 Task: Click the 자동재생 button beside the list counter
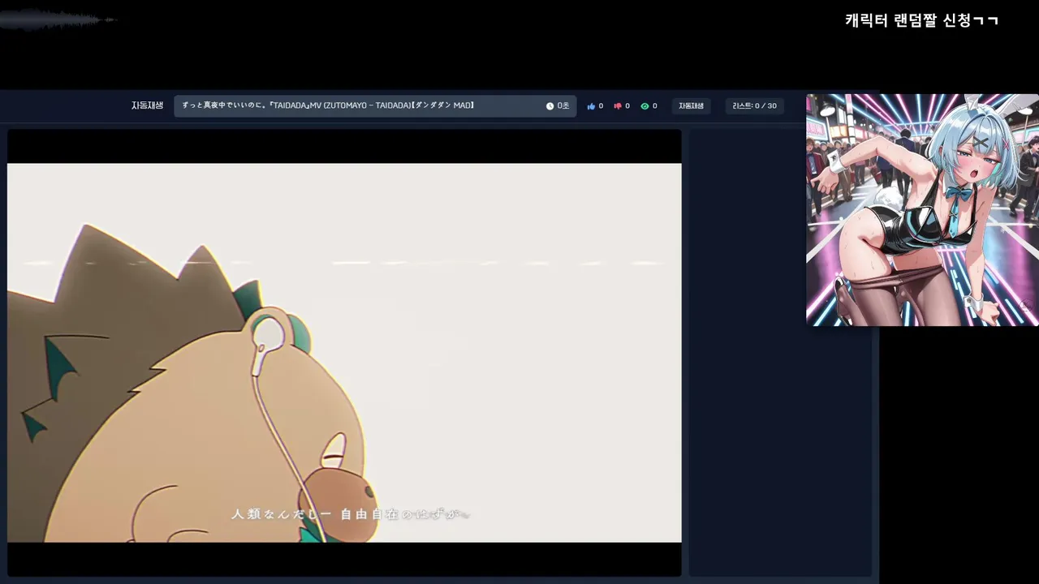(x=692, y=106)
